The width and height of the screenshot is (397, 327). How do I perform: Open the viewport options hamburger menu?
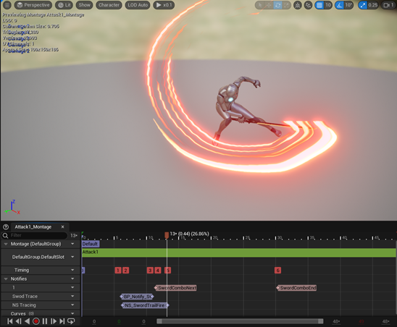pos(7,5)
